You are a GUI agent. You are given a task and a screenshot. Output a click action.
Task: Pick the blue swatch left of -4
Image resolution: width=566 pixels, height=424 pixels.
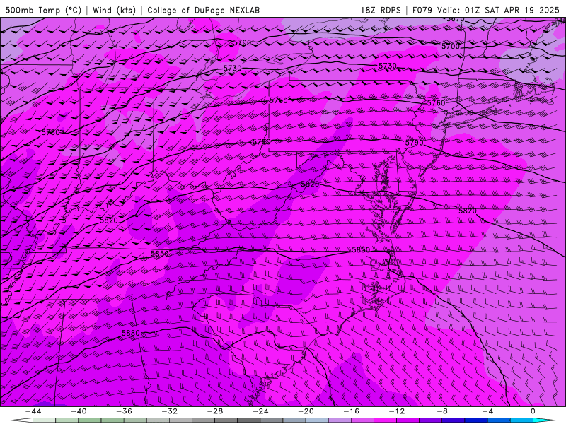click(476, 420)
